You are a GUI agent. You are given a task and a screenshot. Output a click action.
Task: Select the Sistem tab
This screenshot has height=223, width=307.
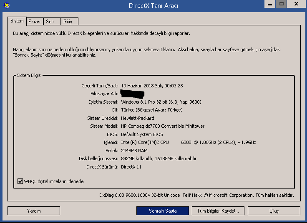[17, 21]
